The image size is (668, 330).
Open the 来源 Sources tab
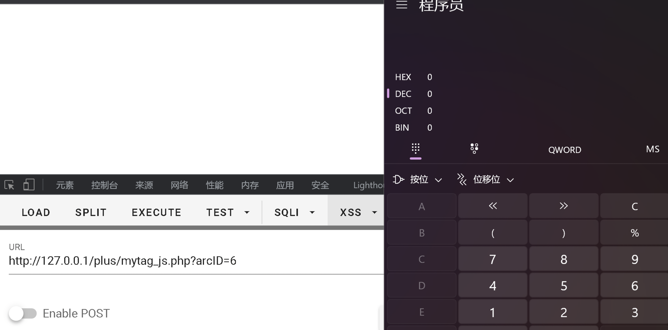point(144,185)
